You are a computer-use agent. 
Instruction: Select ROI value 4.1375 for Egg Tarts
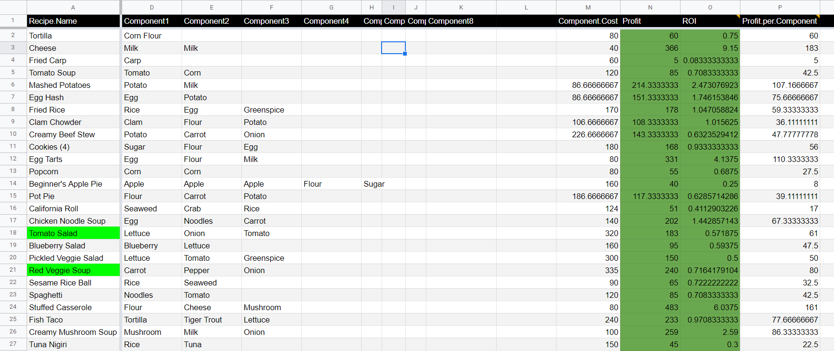tap(710, 159)
